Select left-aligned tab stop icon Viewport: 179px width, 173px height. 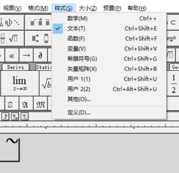(x=5, y=116)
